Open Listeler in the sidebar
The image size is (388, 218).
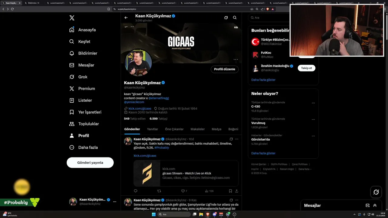[81, 100]
